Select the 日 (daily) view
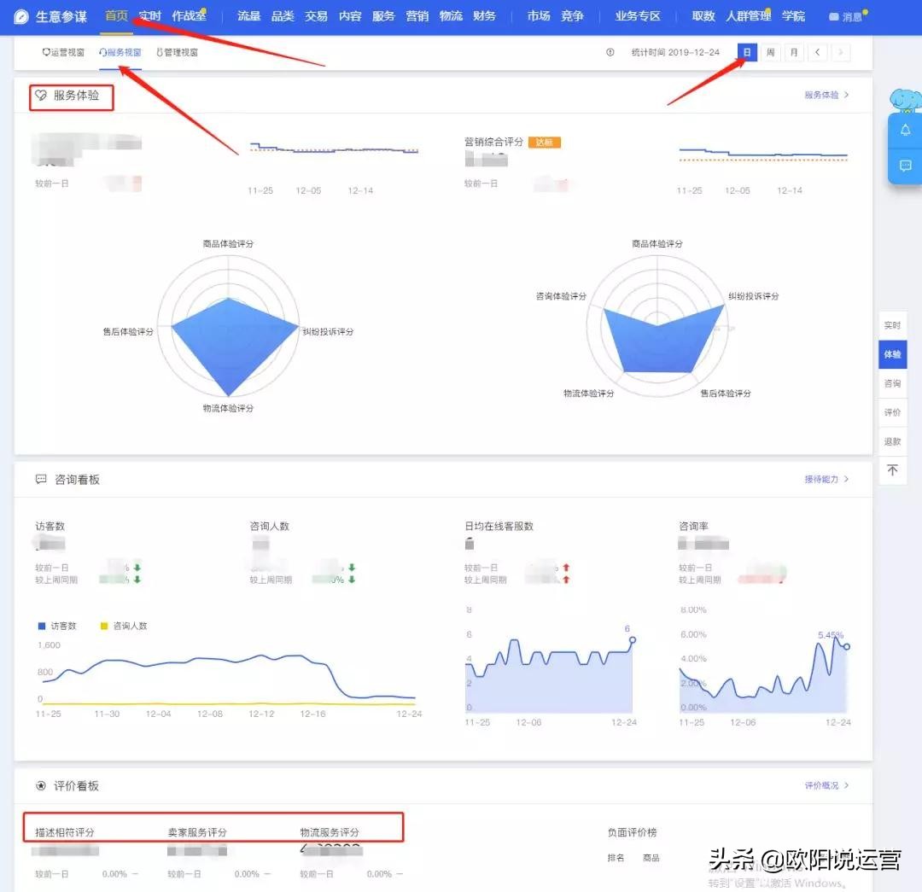Screen dimensions: 922x892 point(747,52)
